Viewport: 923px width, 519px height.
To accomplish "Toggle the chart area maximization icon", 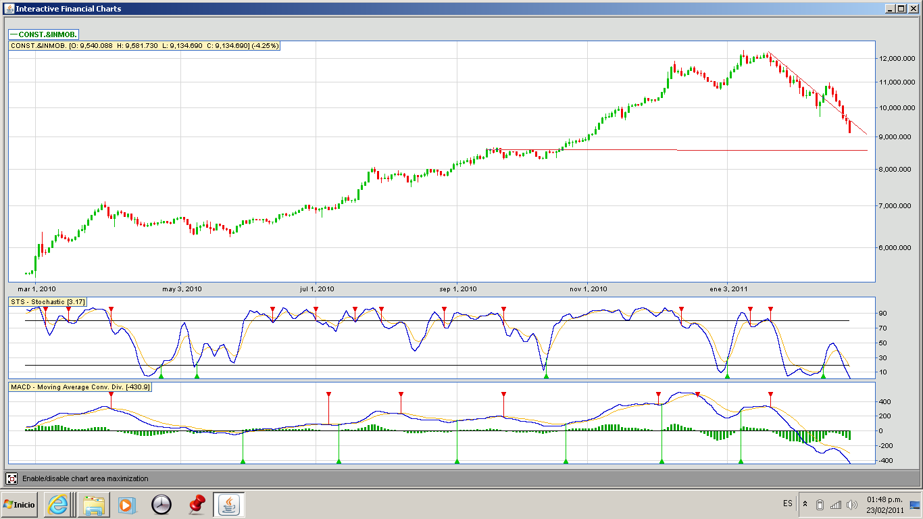I will 11,478.
